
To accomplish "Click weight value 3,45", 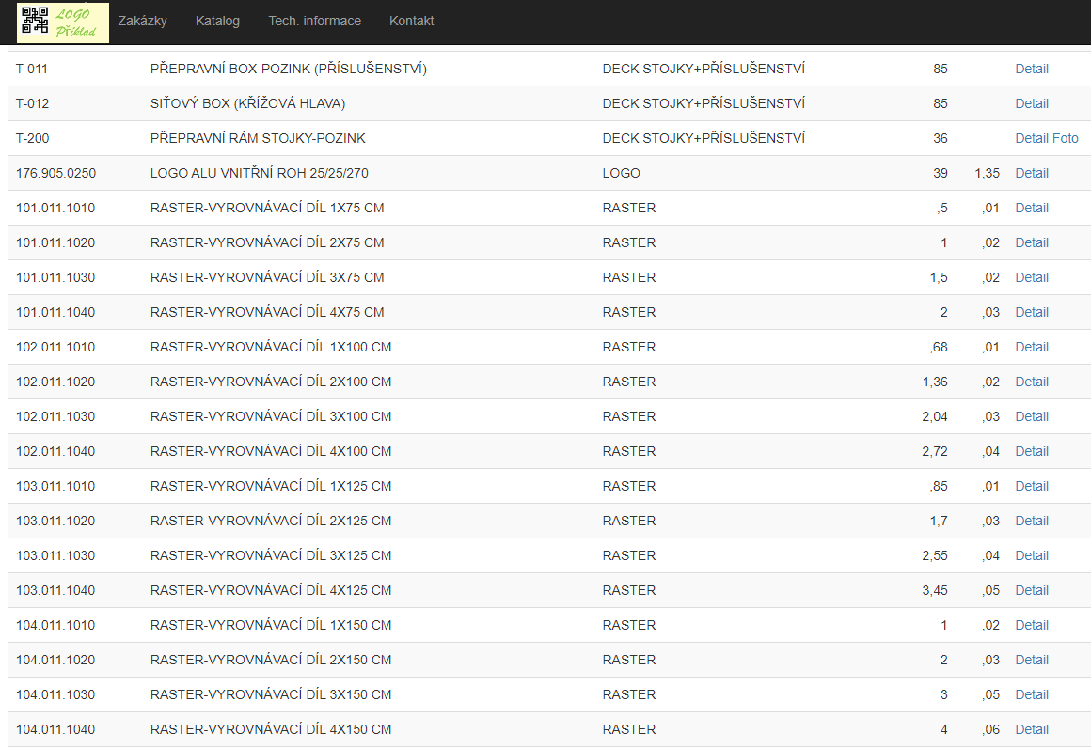I will (x=935, y=590).
